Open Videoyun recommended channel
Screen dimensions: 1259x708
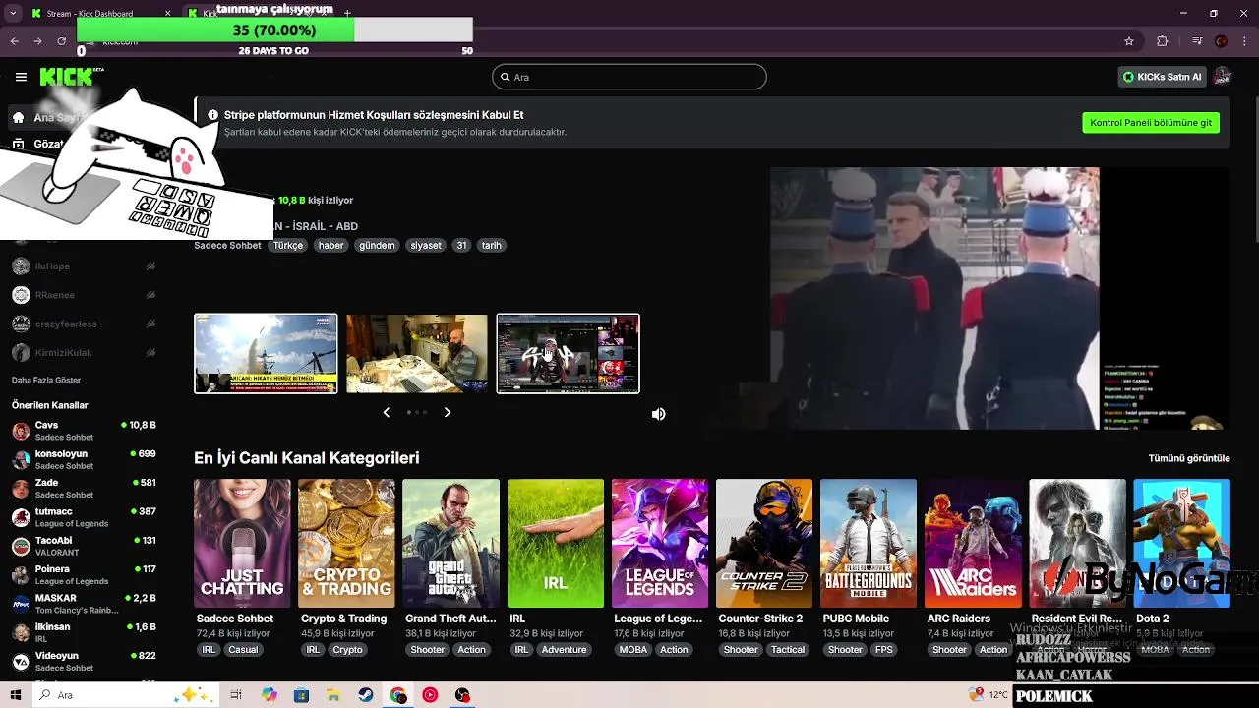84,661
